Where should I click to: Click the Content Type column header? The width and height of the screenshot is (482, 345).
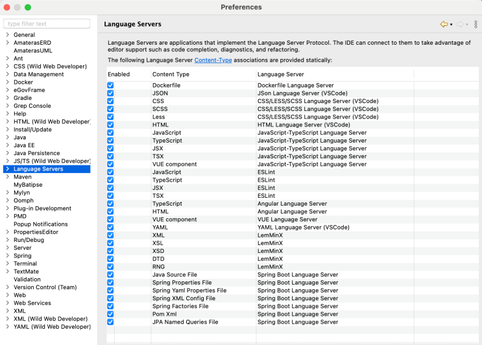point(171,75)
